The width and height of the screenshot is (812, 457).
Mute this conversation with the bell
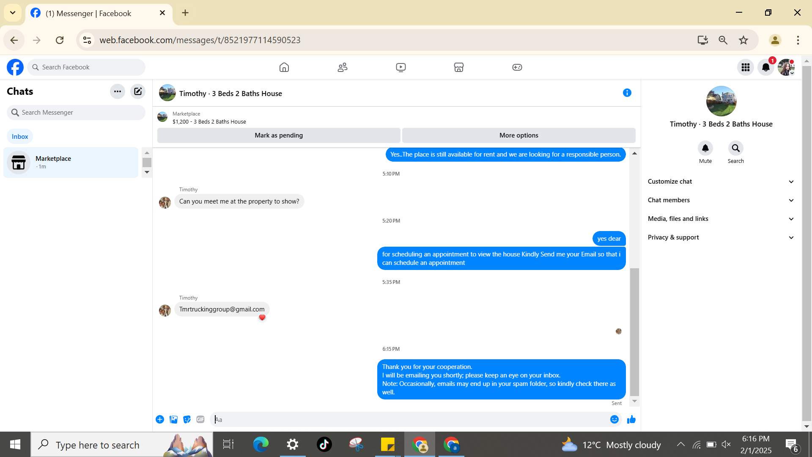pyautogui.click(x=705, y=149)
